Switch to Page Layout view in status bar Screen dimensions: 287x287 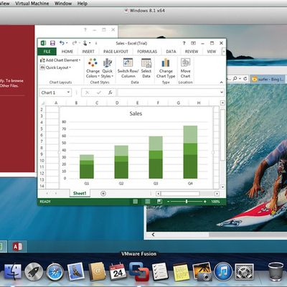point(148,202)
